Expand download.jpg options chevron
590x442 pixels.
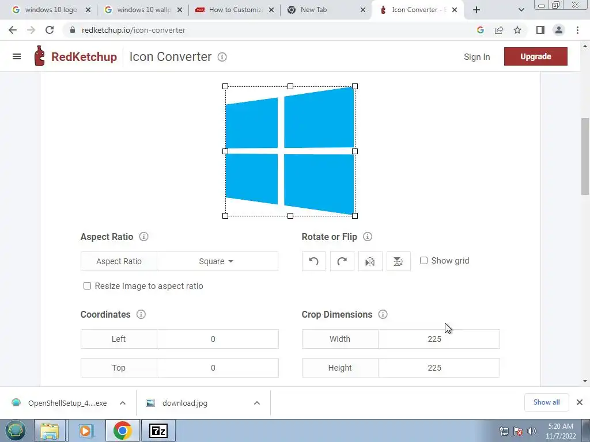(x=257, y=403)
